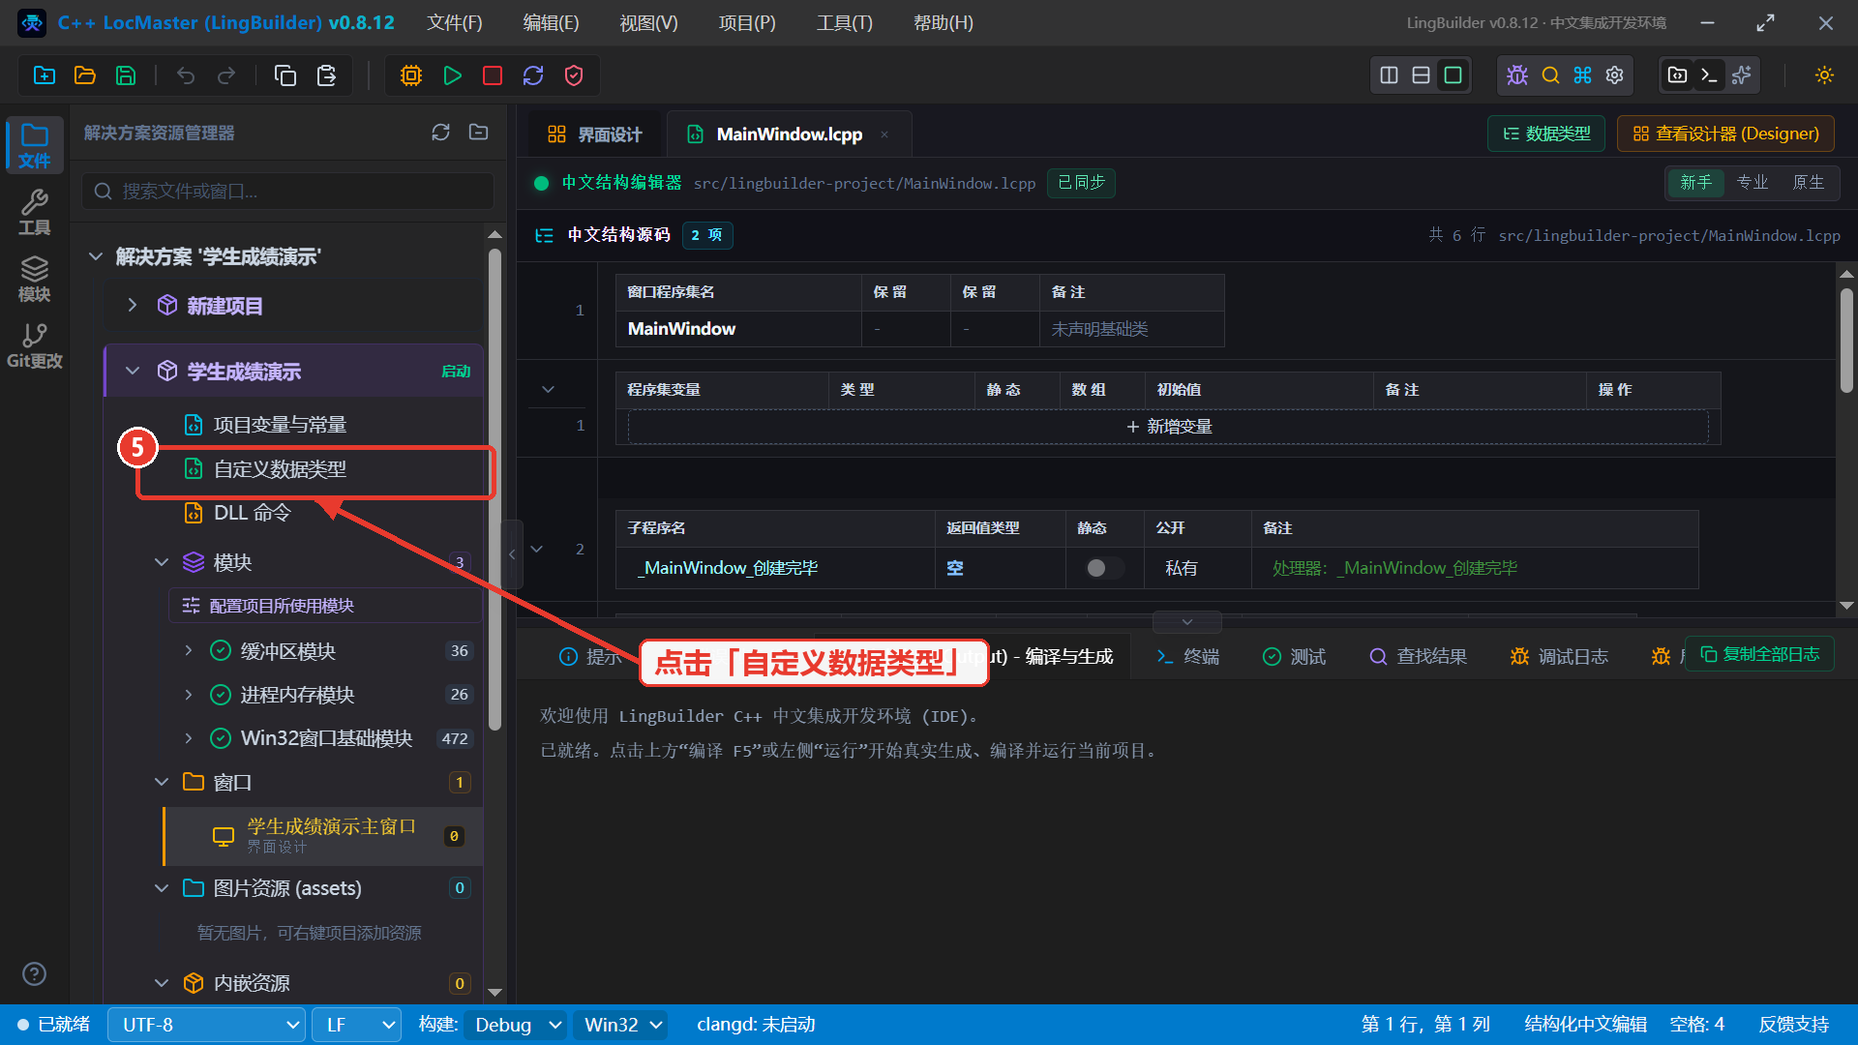This screenshot has width=1858, height=1045.
Task: Open the 项目(P) menu
Action: coord(747,23)
